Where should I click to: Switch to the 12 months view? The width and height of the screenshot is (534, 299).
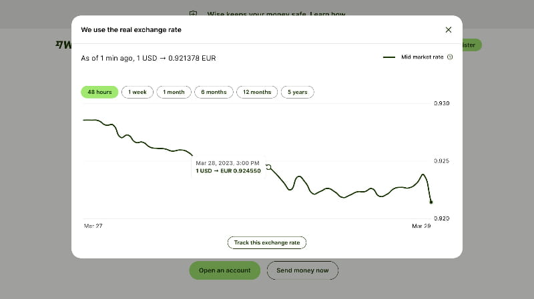[256, 92]
